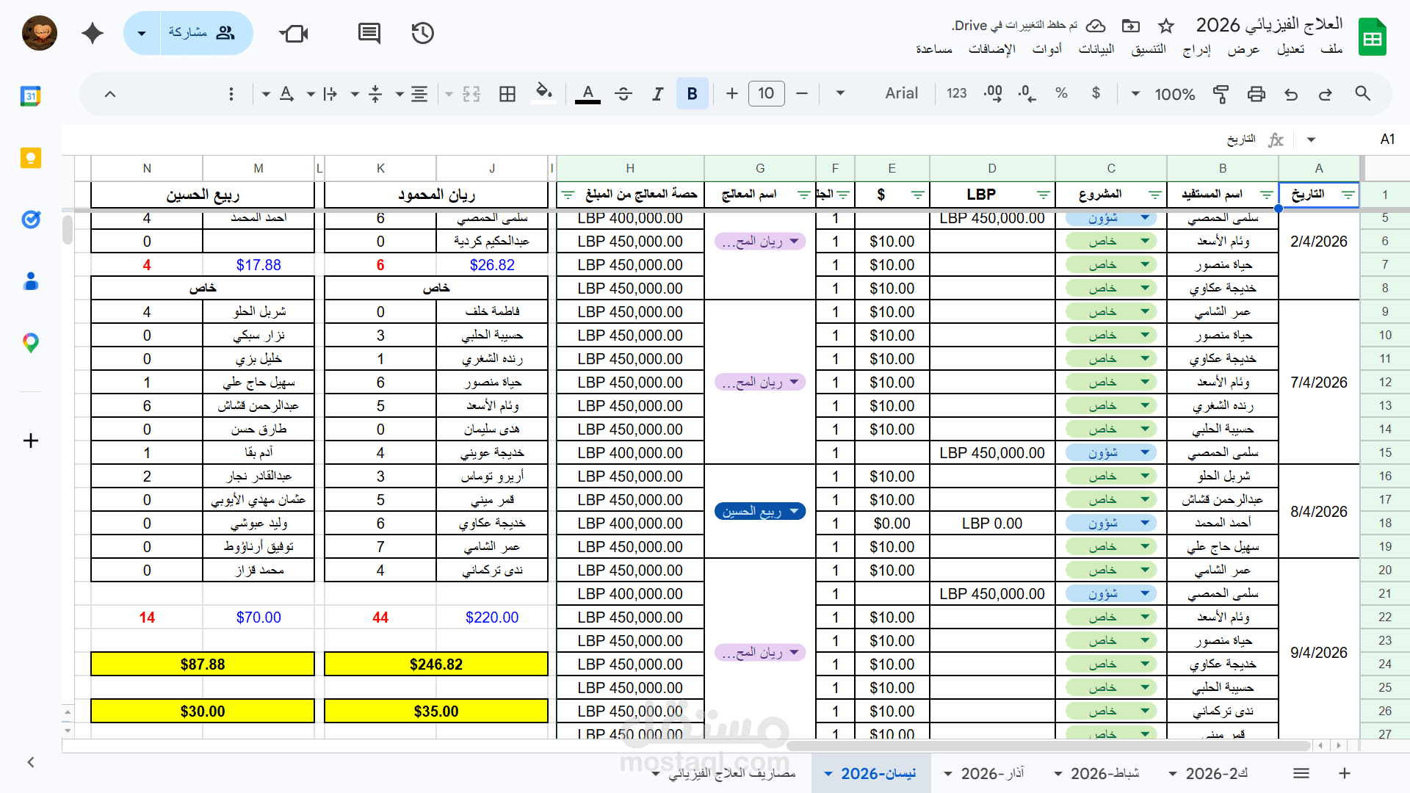Open the تعديل menu
The width and height of the screenshot is (1410, 793).
point(1291,49)
